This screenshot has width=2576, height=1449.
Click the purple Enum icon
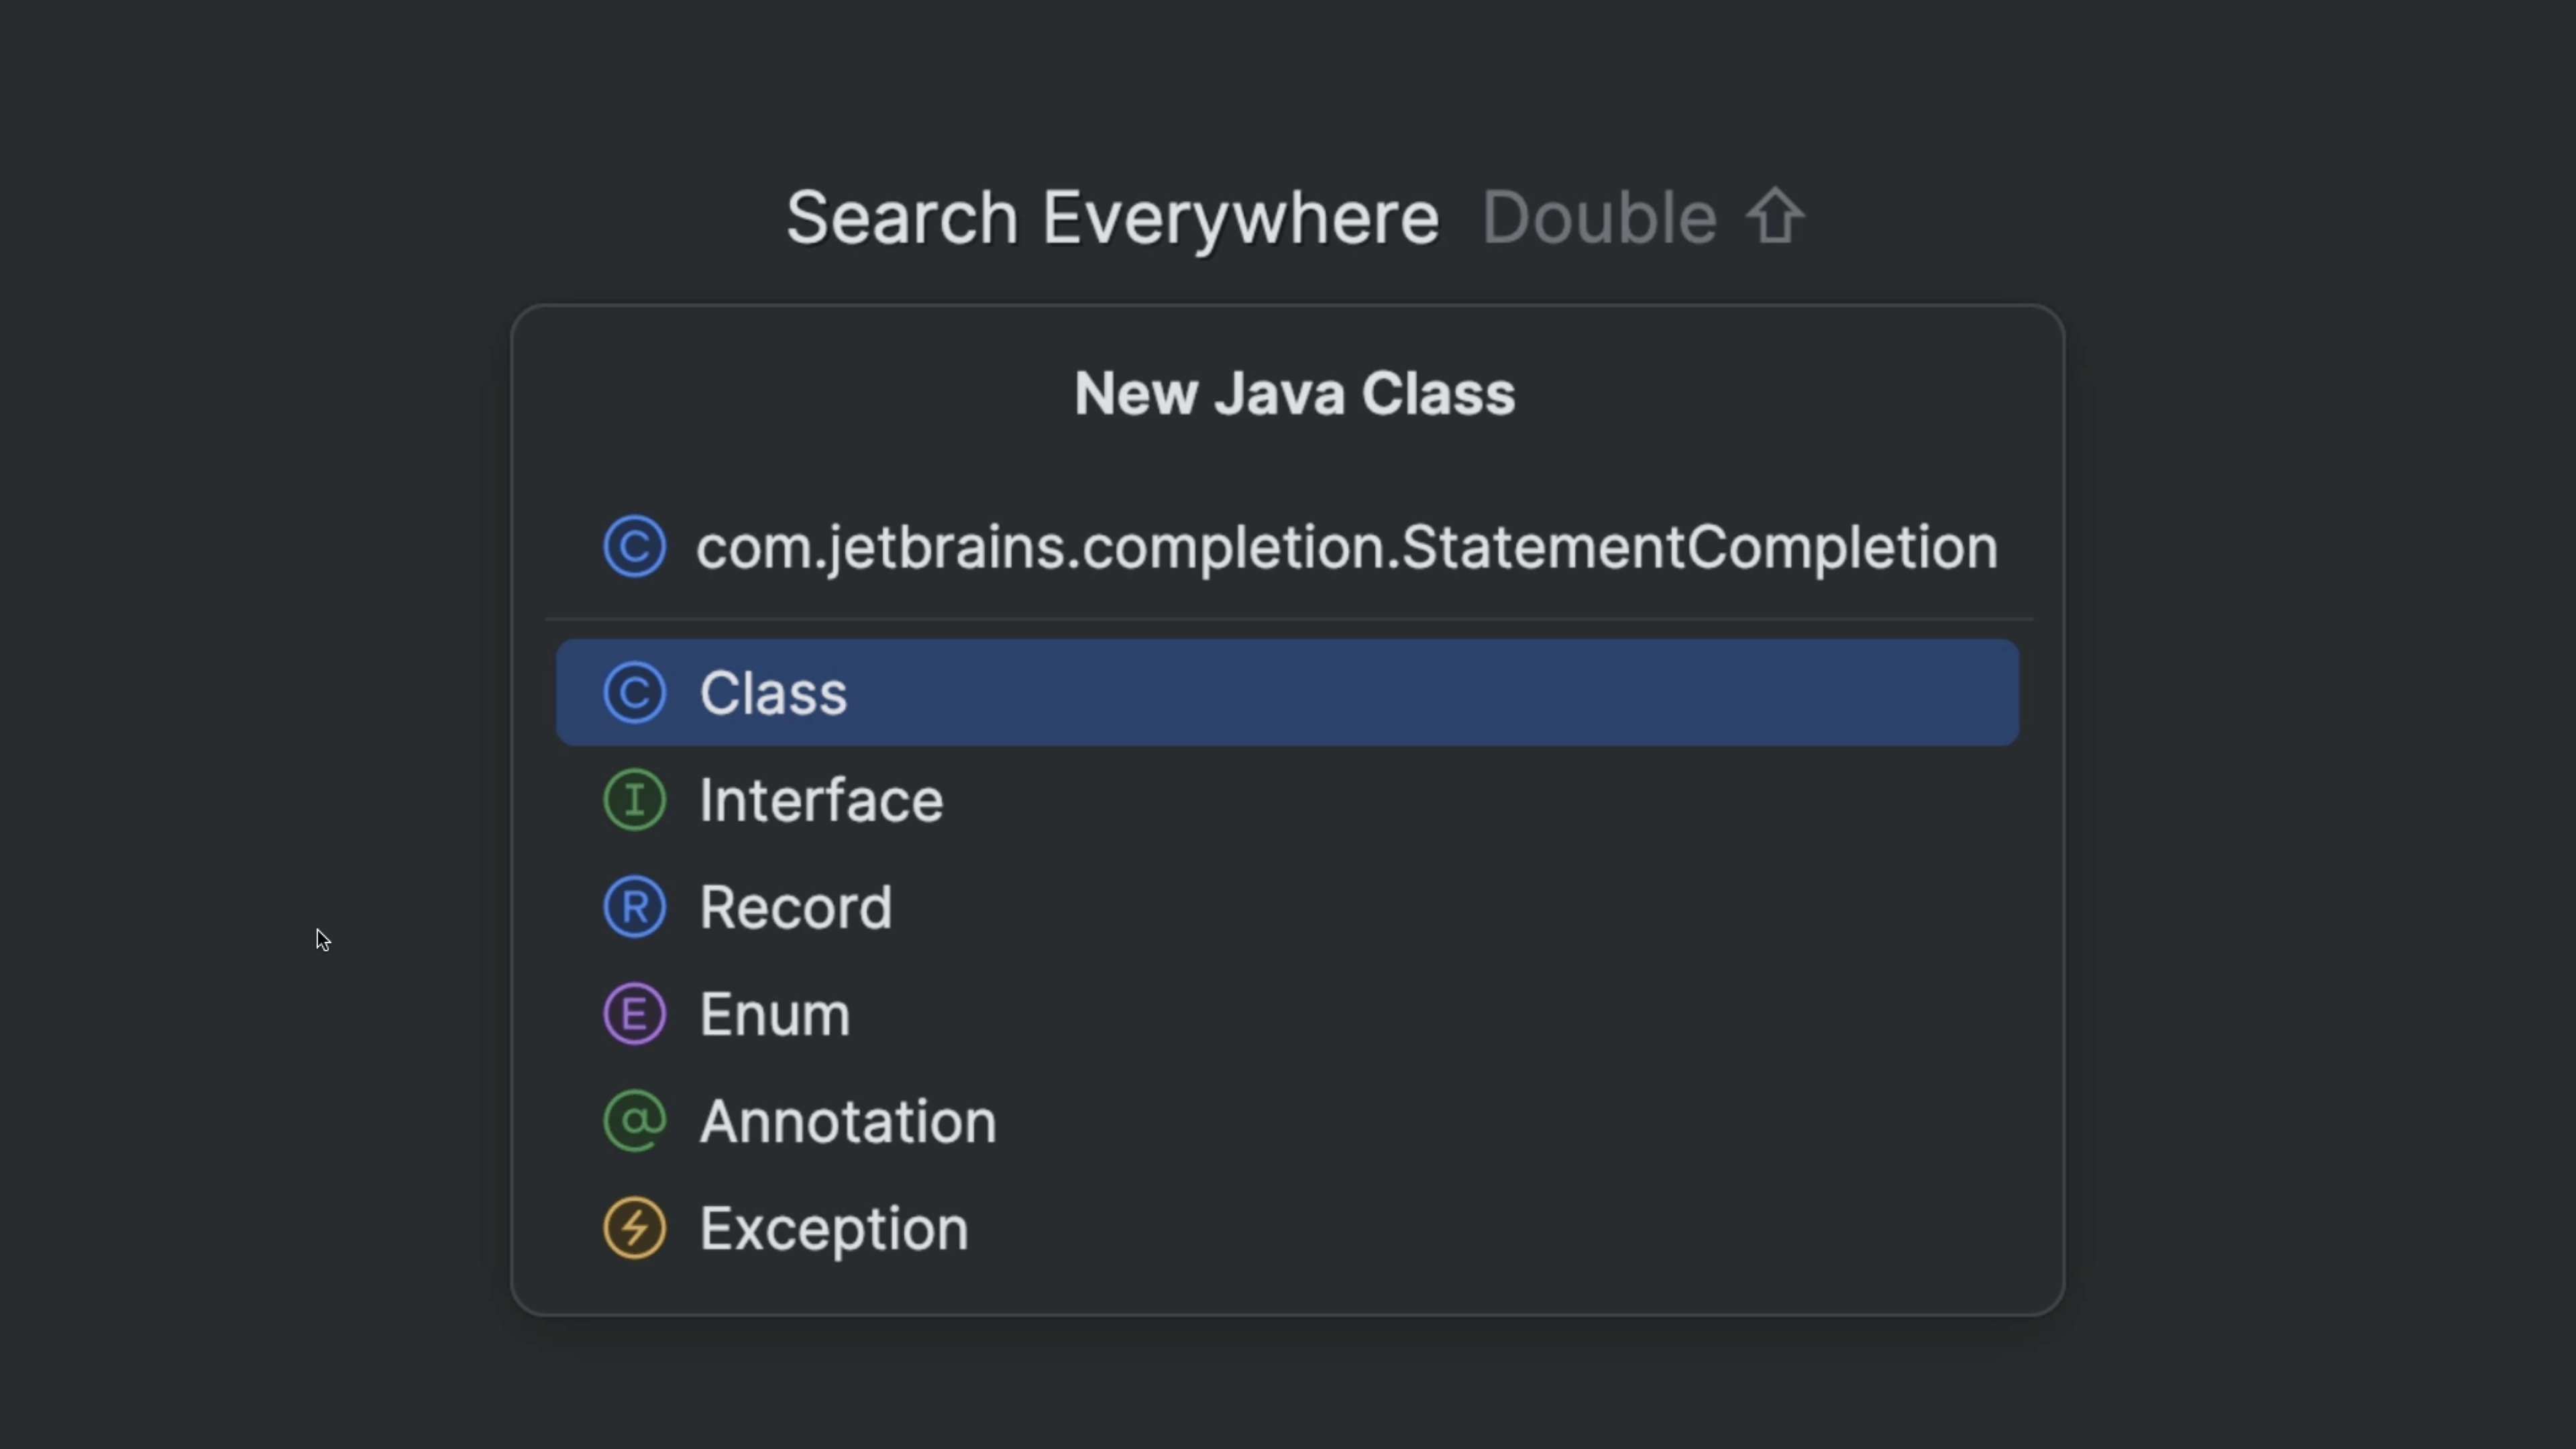634,1013
